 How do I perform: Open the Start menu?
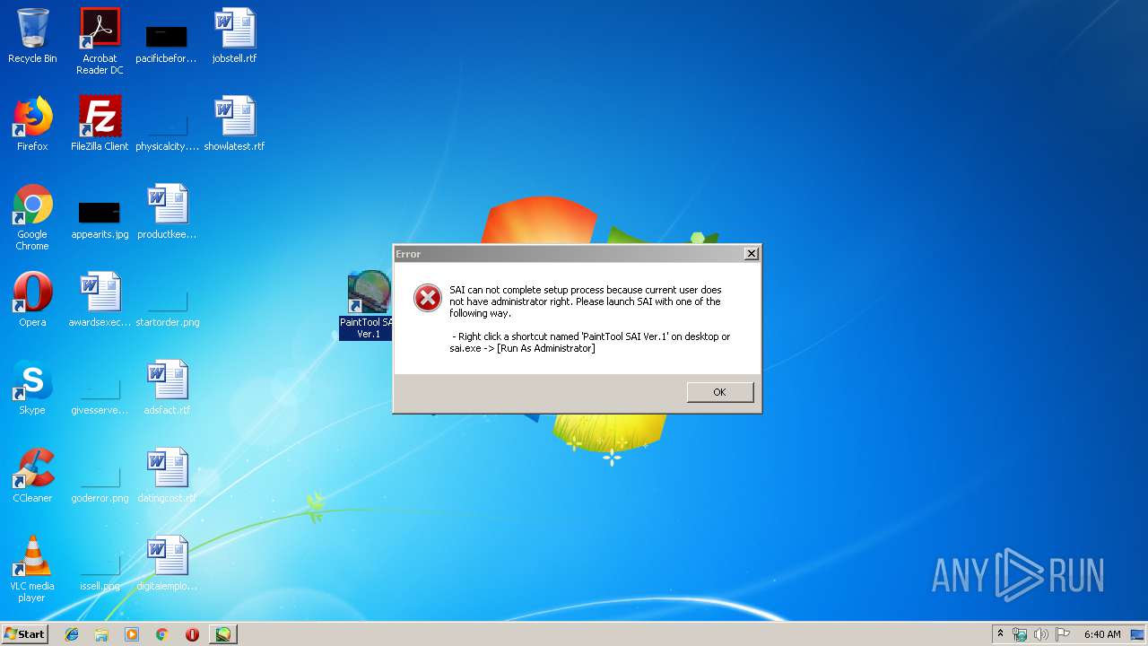click(25, 633)
